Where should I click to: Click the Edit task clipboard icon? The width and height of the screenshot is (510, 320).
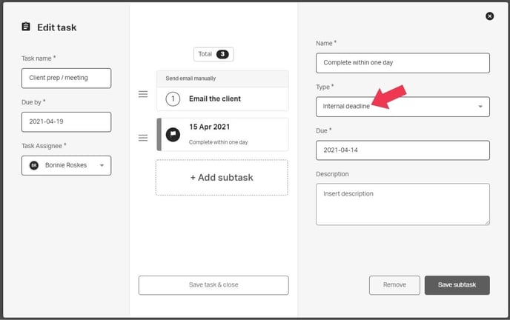(26, 27)
